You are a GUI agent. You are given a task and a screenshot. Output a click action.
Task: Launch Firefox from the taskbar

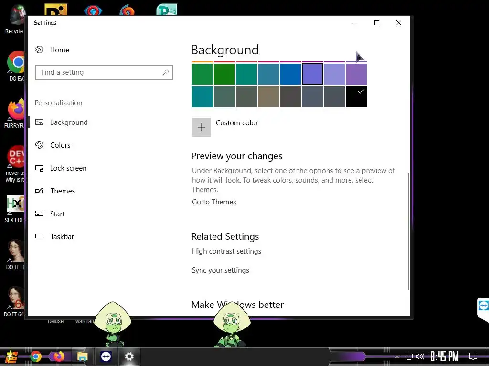(x=59, y=356)
